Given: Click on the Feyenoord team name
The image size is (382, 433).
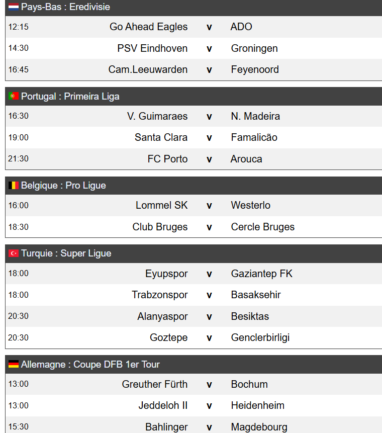Looking at the screenshot, I should pos(255,69).
